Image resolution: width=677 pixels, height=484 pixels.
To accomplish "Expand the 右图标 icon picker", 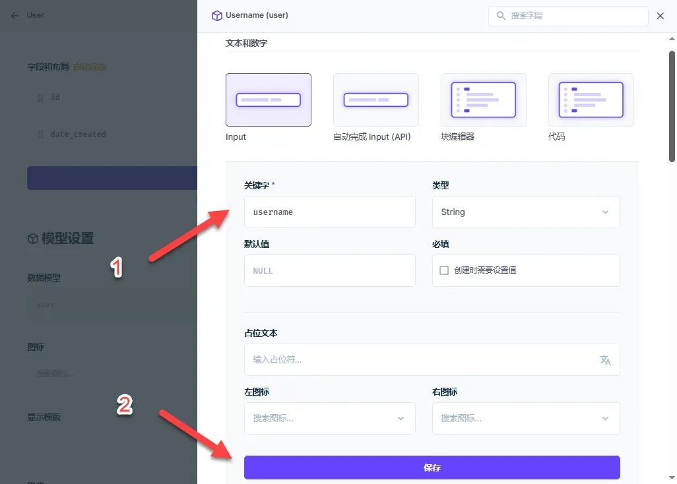I will tap(526, 418).
